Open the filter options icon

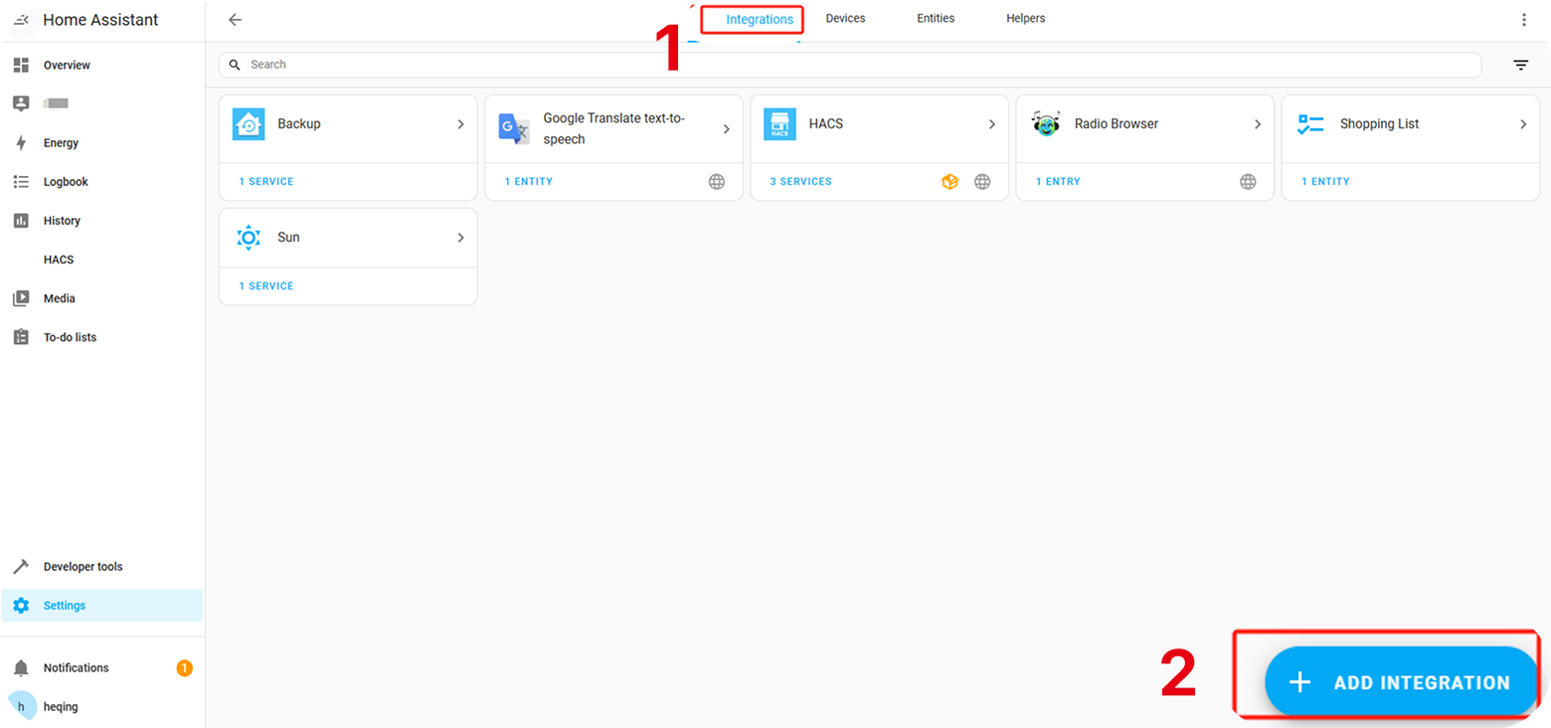click(x=1521, y=65)
